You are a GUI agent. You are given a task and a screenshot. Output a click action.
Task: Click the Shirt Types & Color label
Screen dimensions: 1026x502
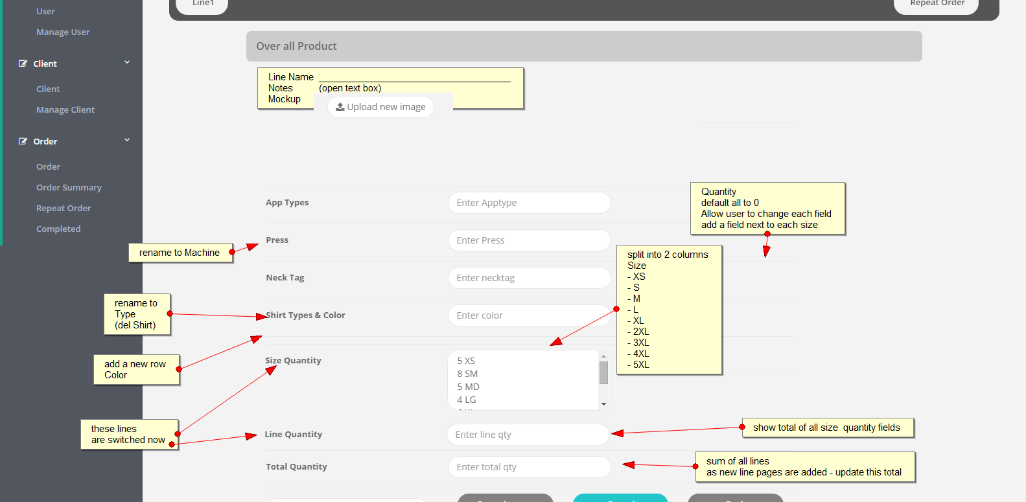tap(305, 315)
